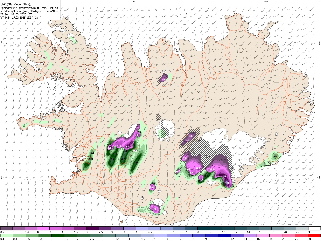Click the darkest green 1 swatch in rain legend
Image resolution: width=321 pixels, height=241 pixels.
tap(58, 235)
